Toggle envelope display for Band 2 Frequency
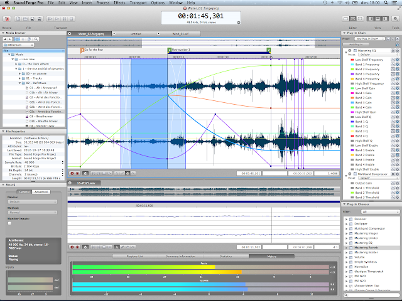The width and height of the screenshot is (402, 301). (x=393, y=69)
